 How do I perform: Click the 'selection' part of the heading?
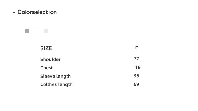[x=44, y=12]
